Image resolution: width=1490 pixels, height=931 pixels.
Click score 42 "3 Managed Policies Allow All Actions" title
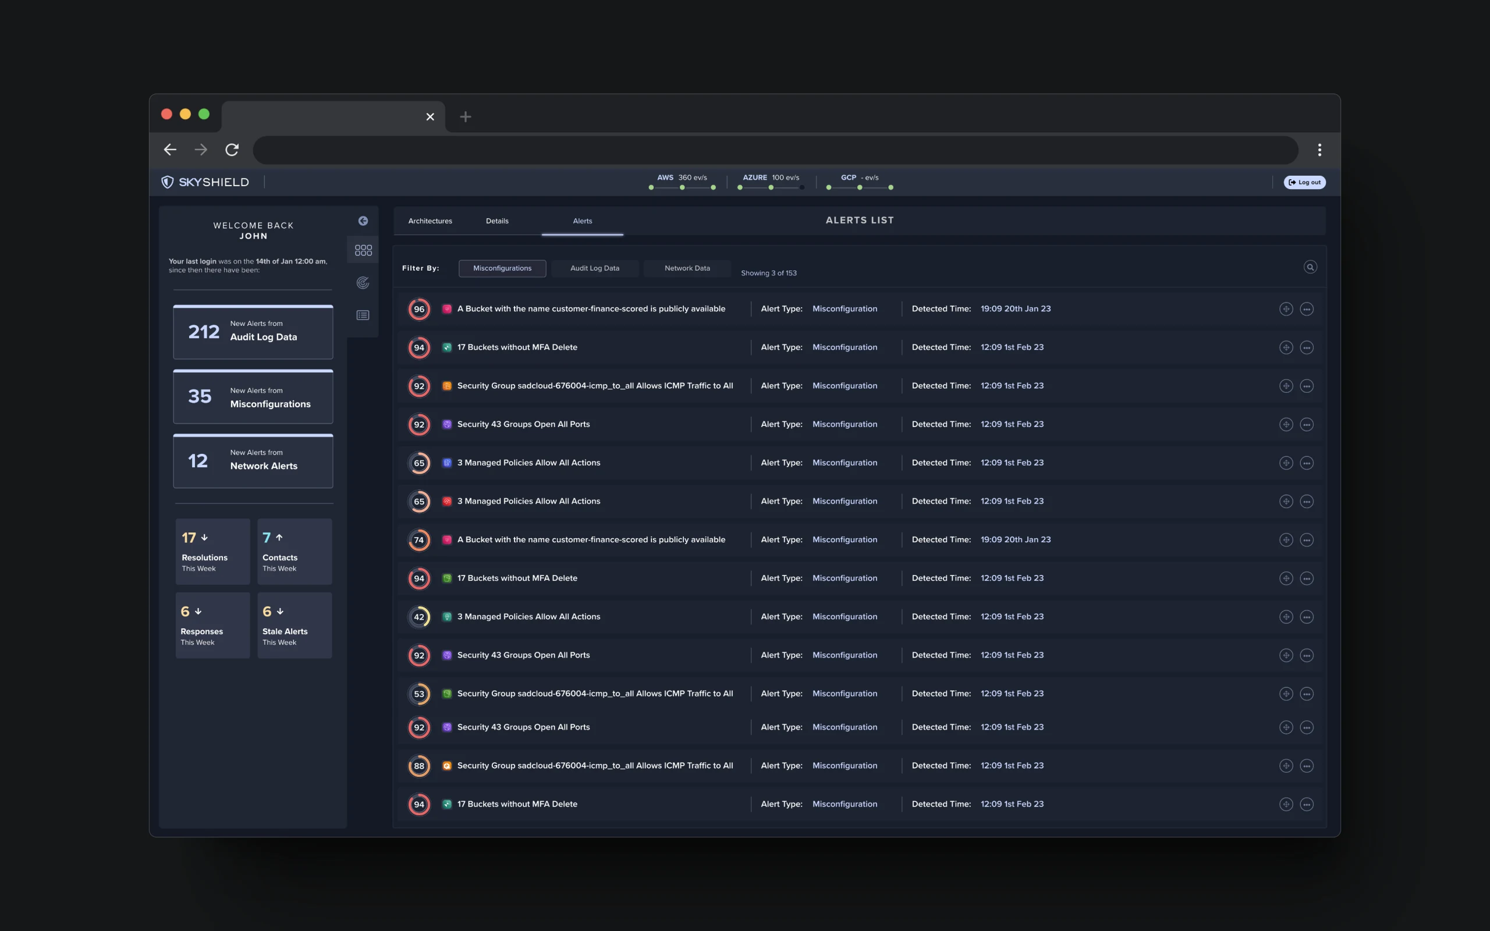coord(528,617)
